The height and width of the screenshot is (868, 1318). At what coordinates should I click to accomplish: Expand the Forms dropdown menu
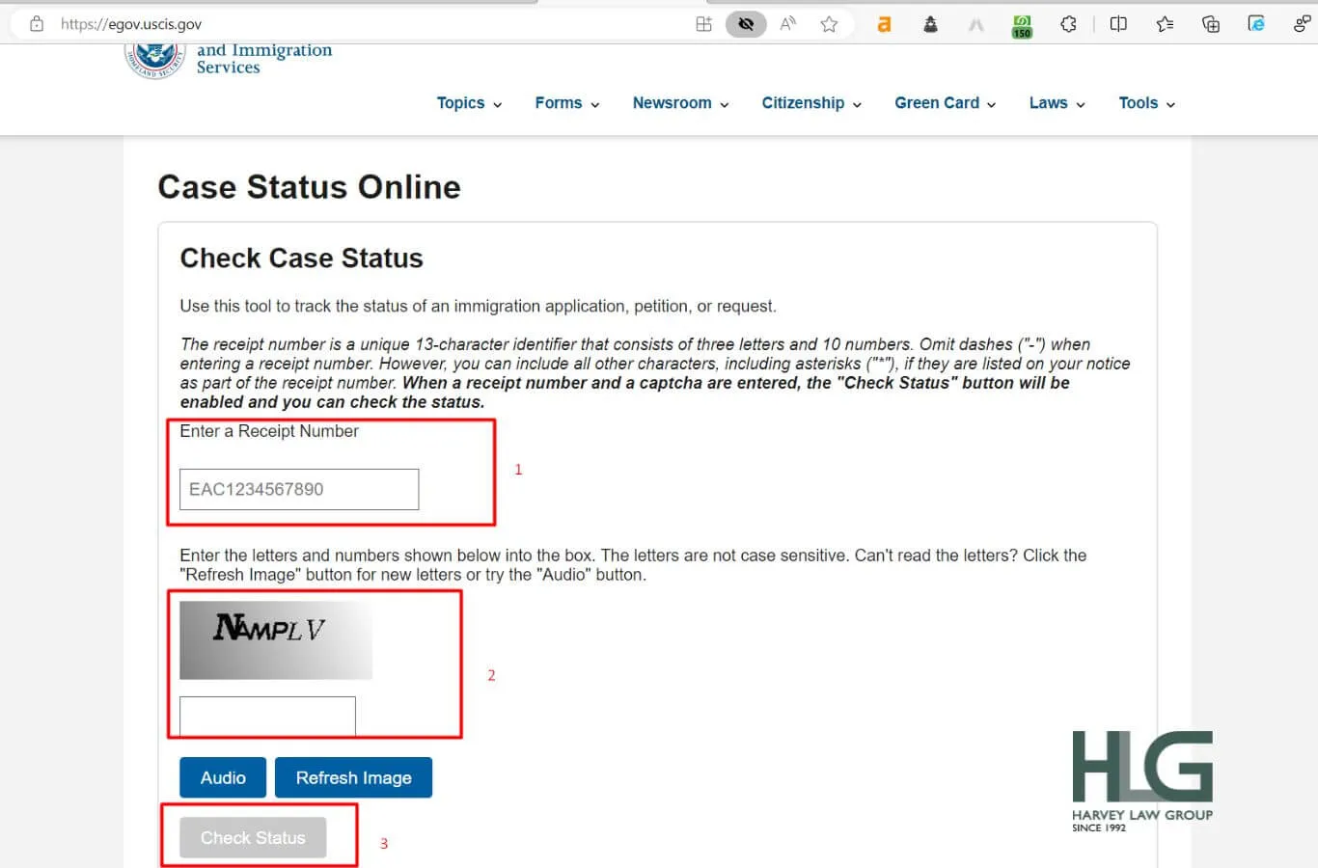click(567, 103)
